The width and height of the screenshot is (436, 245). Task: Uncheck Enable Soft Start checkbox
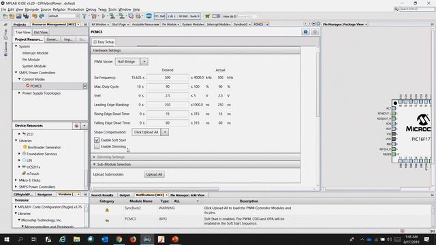[97, 140]
